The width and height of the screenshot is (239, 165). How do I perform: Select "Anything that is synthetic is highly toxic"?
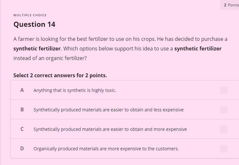pos(75,90)
